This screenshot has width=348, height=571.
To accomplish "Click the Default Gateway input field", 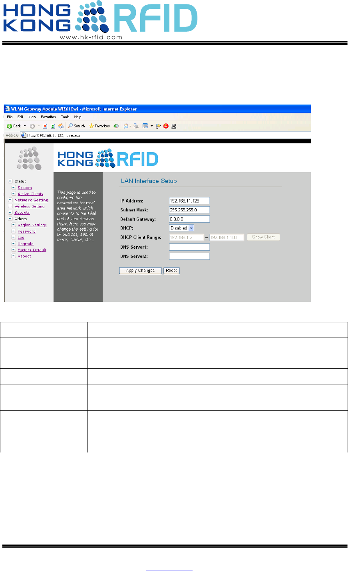I will (x=189, y=219).
